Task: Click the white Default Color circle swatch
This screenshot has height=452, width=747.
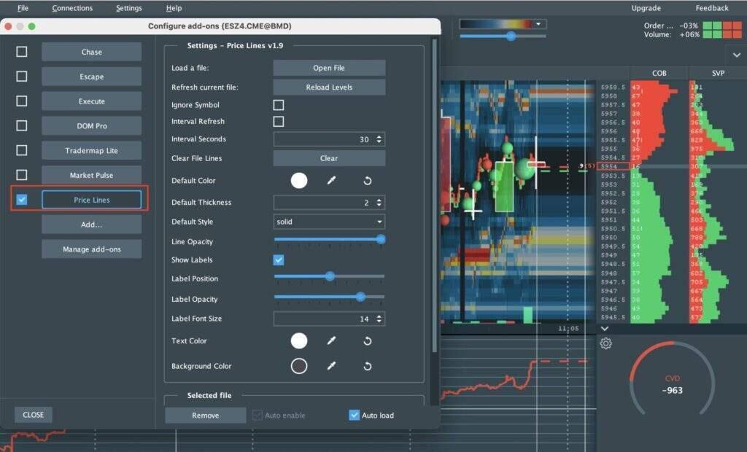Action: tap(299, 180)
